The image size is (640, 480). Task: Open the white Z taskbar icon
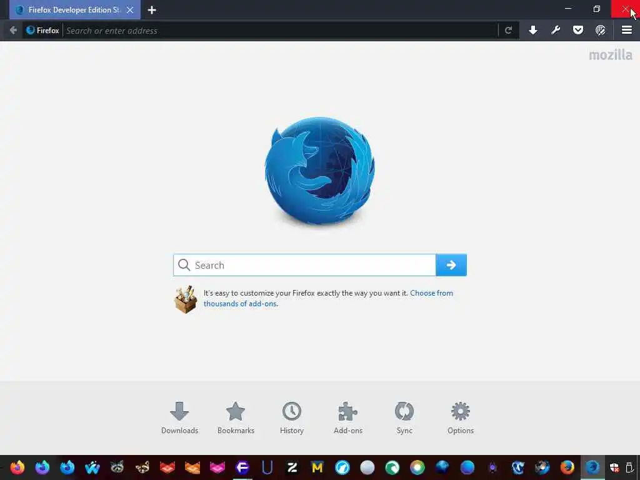point(292,467)
